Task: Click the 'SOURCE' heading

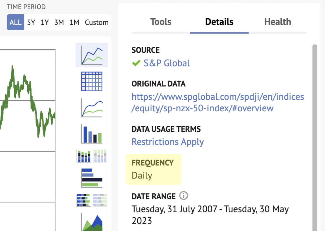Action: coord(146,50)
